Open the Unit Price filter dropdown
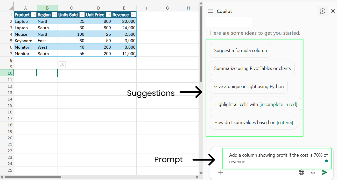 click(109, 15)
